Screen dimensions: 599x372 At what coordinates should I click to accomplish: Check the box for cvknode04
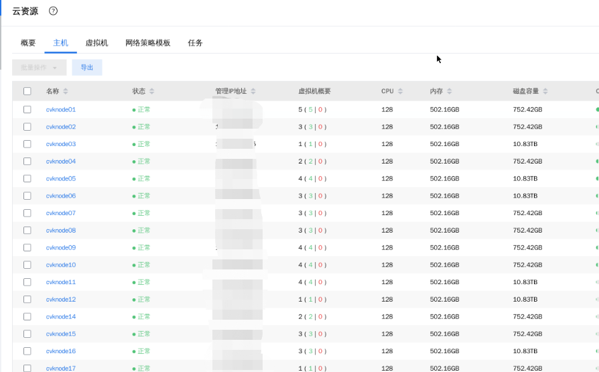[27, 162]
